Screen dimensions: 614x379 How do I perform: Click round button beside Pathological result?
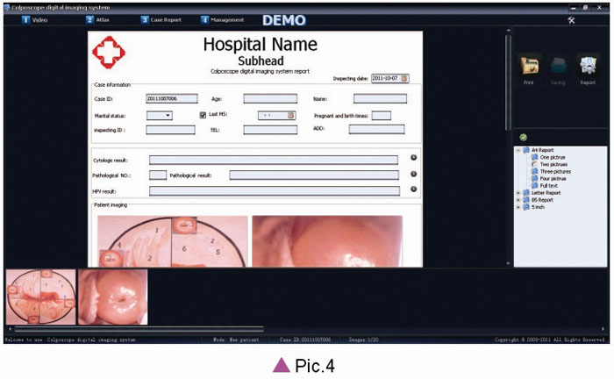click(x=413, y=174)
